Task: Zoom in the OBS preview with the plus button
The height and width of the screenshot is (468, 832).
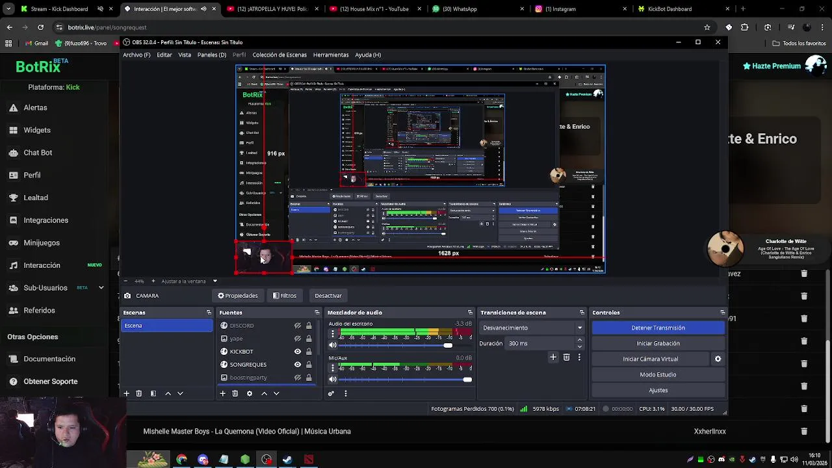Action: [x=153, y=281]
